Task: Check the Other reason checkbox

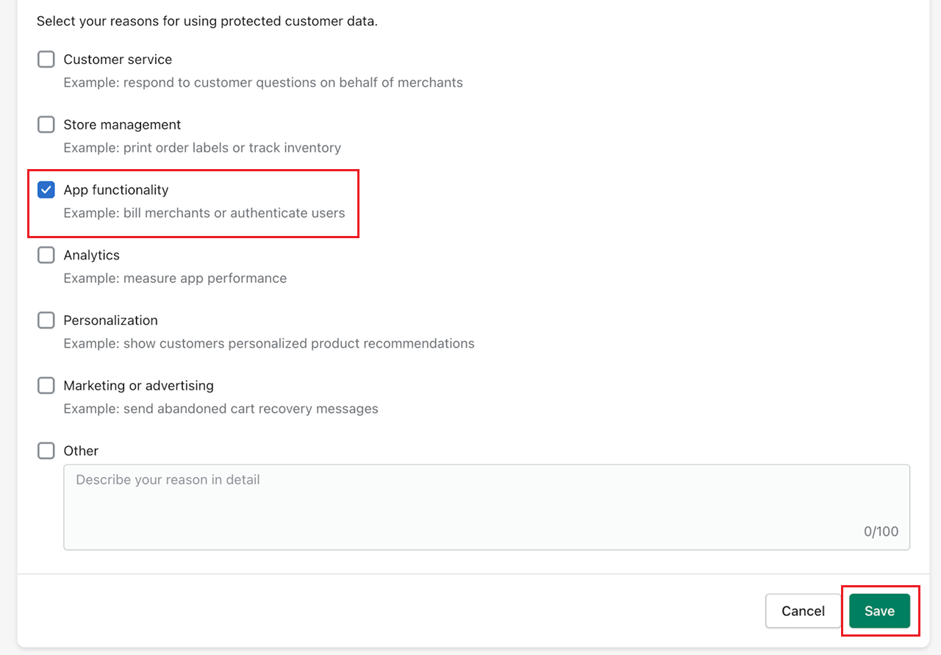Action: pos(46,451)
